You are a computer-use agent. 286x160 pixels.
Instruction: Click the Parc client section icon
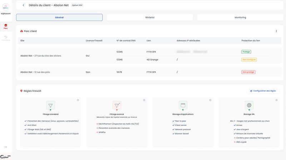coord(21,31)
